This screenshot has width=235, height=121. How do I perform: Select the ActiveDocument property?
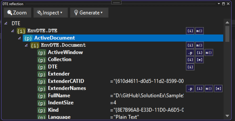[54, 38]
